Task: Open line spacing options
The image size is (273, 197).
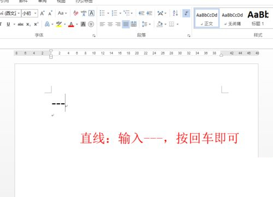Action: click(x=145, y=24)
